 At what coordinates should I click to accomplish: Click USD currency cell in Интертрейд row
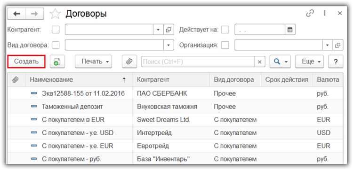point(323,133)
